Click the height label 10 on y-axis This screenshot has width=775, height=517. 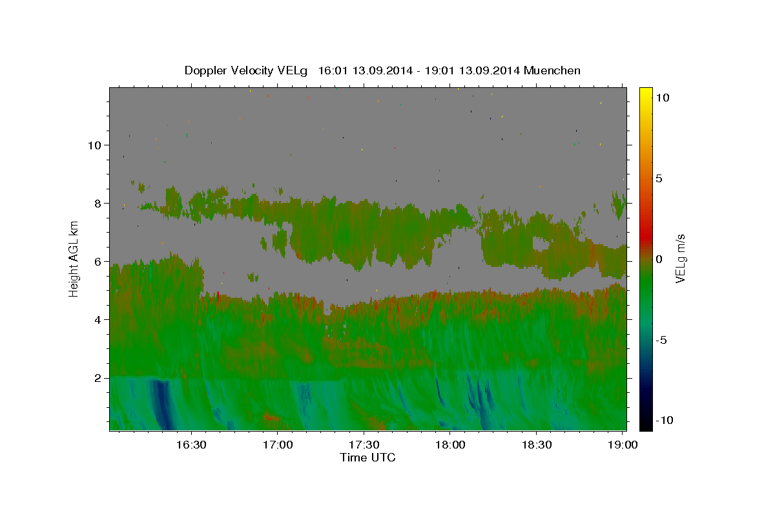pyautogui.click(x=94, y=145)
